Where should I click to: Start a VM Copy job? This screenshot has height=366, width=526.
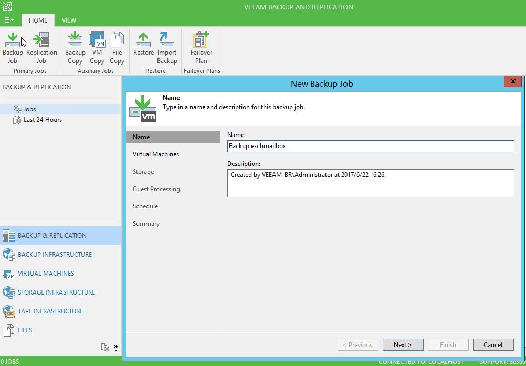(97, 48)
